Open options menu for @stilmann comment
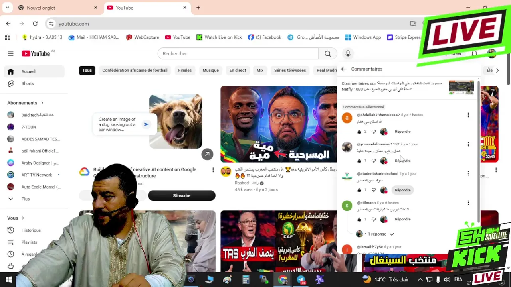Screen dimensions: 511x287 (468, 203)
